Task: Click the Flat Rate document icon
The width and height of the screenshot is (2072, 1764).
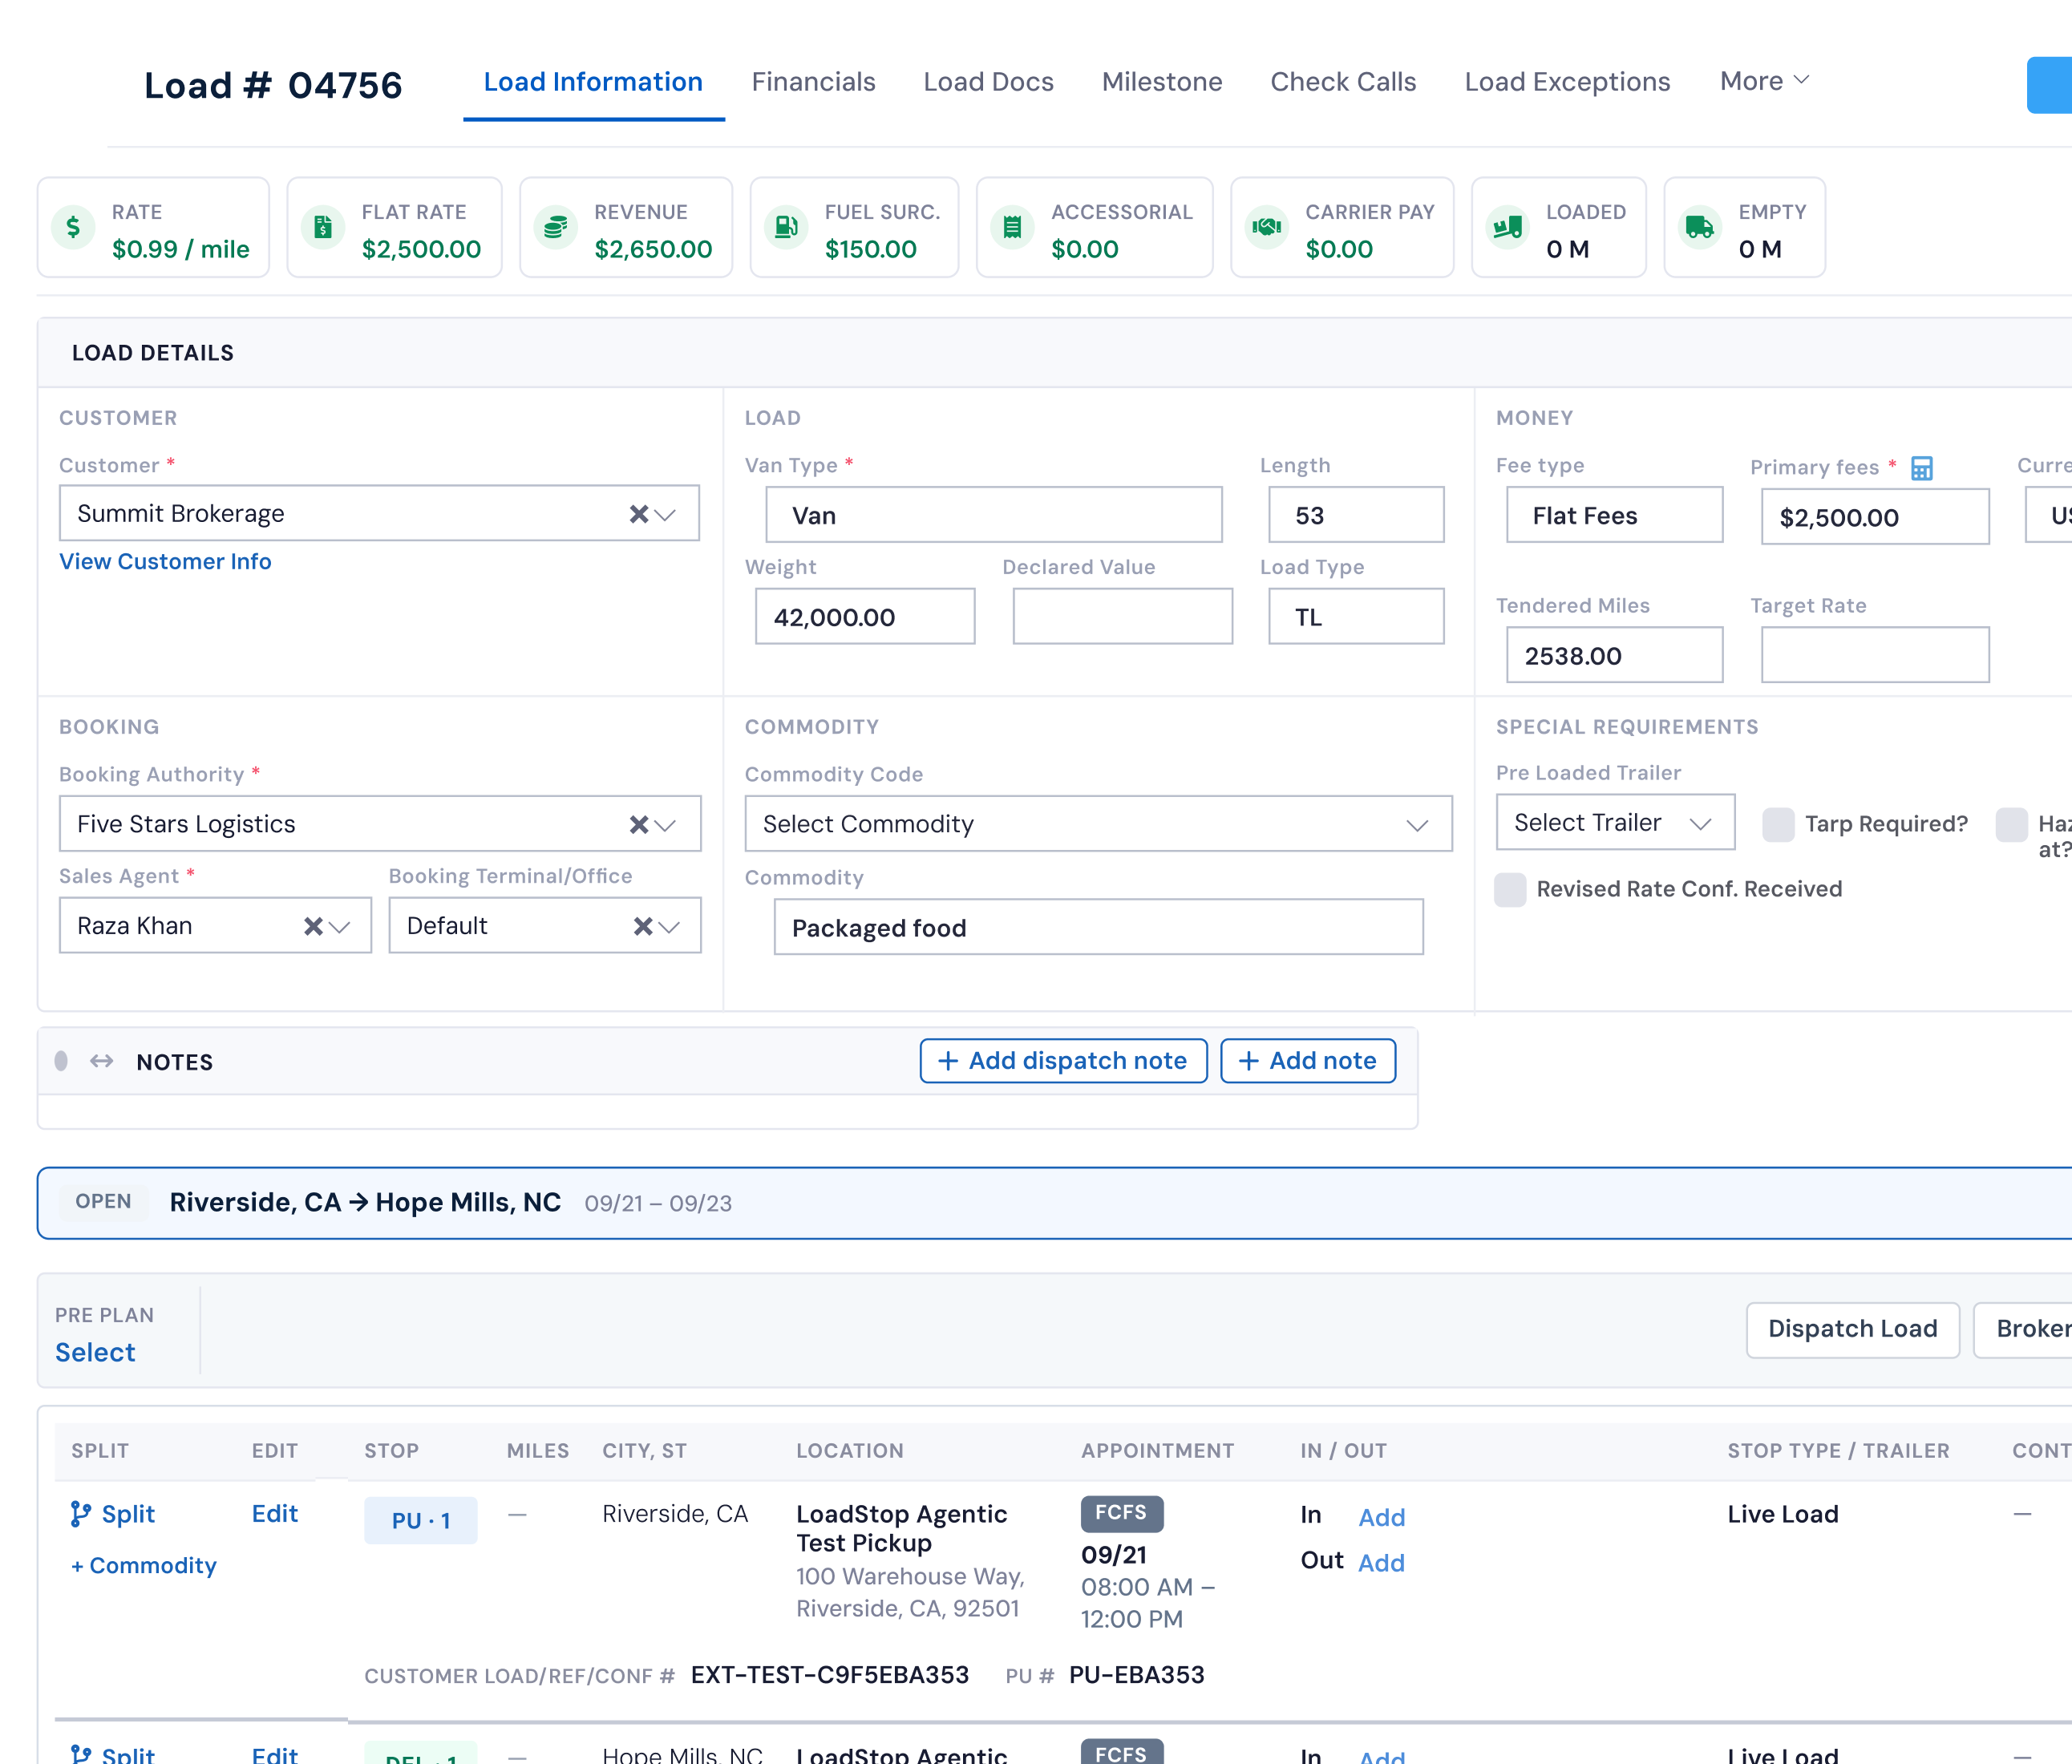Action: point(323,228)
